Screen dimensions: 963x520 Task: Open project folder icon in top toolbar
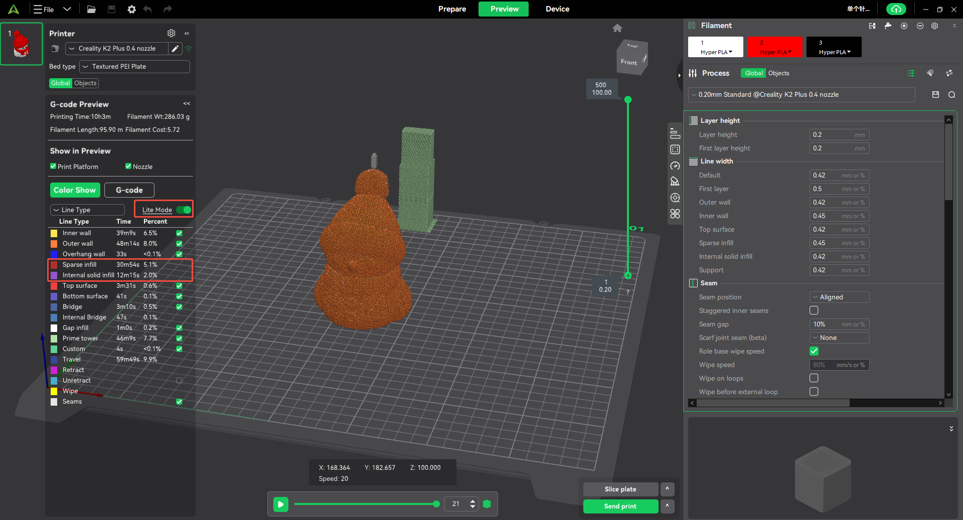point(91,9)
